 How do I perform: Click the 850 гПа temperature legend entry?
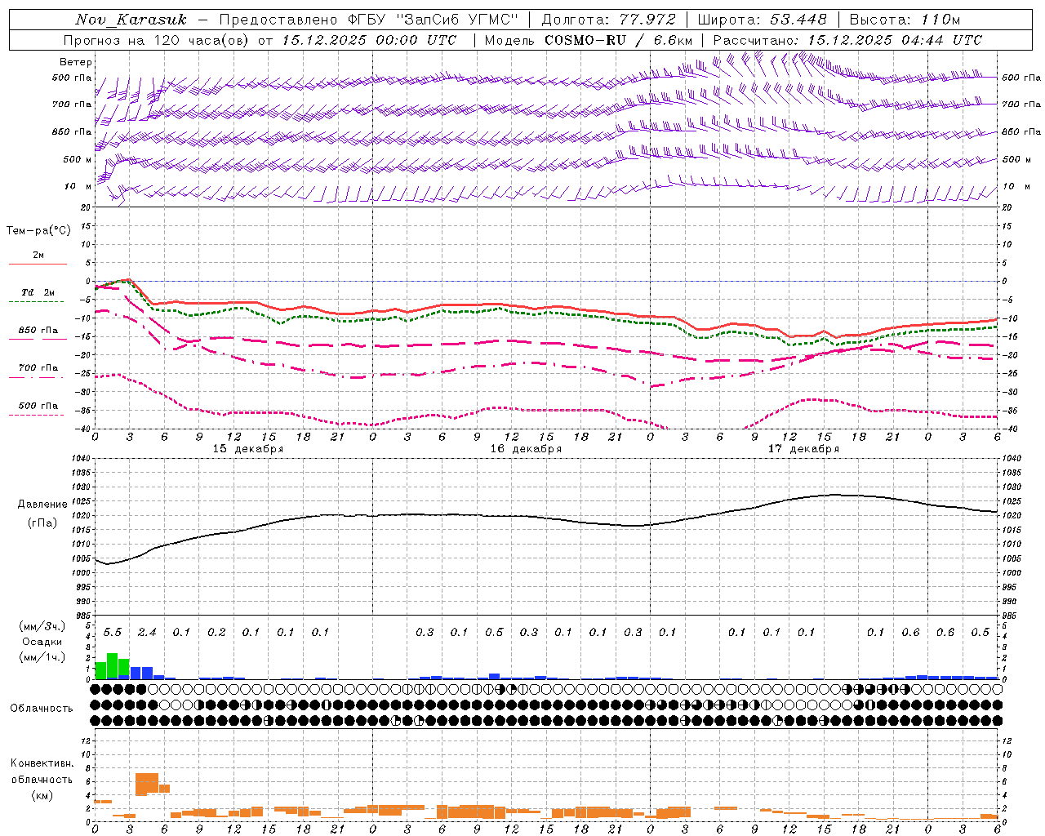coord(38,331)
